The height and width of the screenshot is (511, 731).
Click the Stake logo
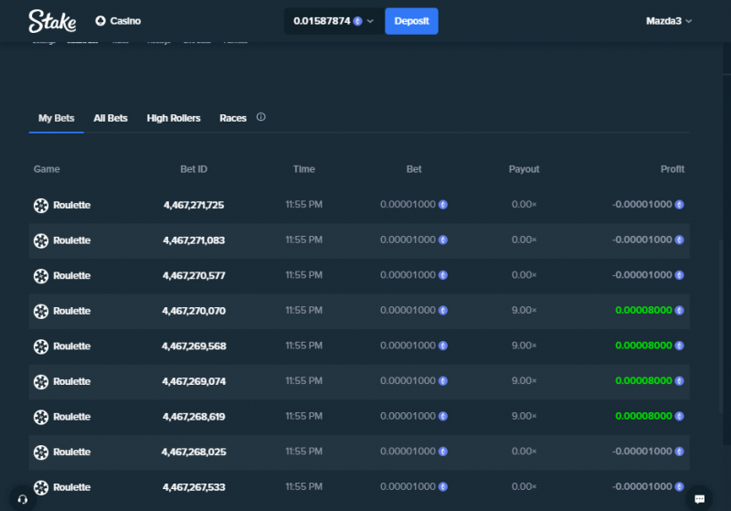[52, 21]
